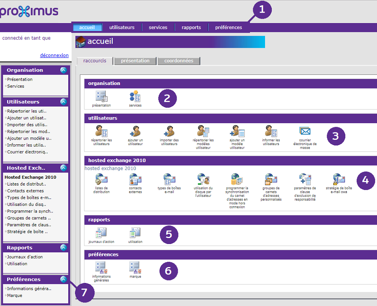
Task: Open the ajouter un utilisateur icon
Action: [x=135, y=131]
